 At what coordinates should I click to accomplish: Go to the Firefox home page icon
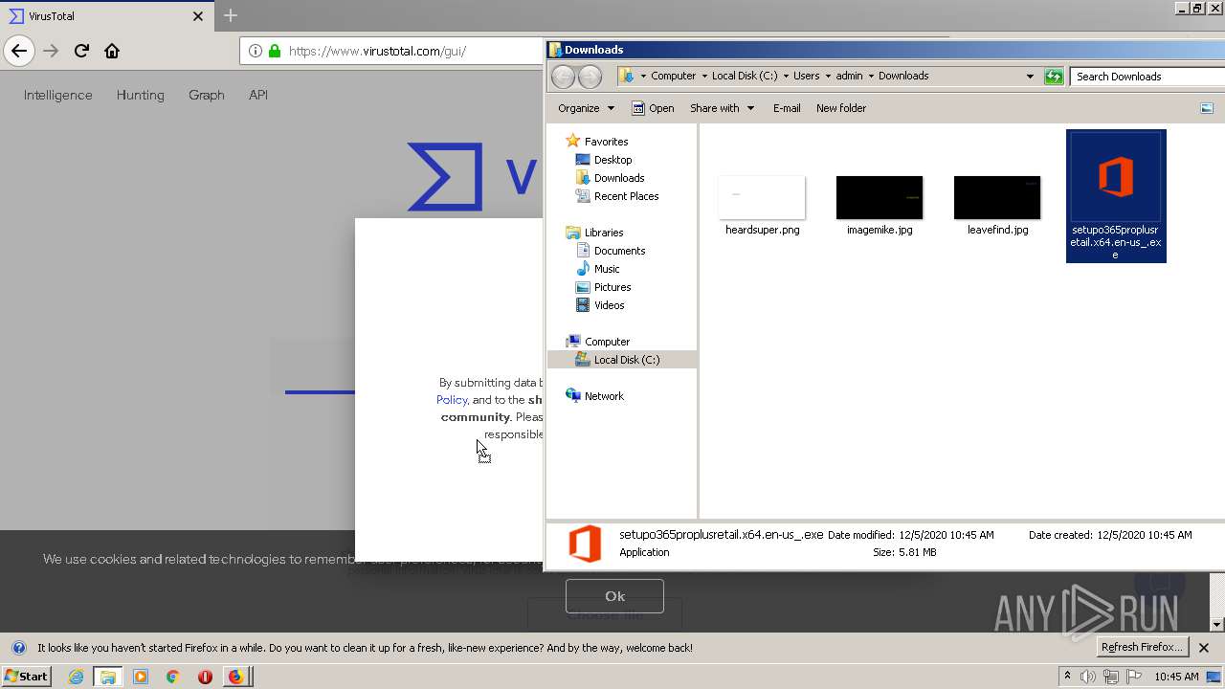[112, 51]
